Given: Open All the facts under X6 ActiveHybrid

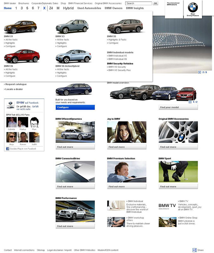Looking at the screenshot, I should [x=63, y=69].
